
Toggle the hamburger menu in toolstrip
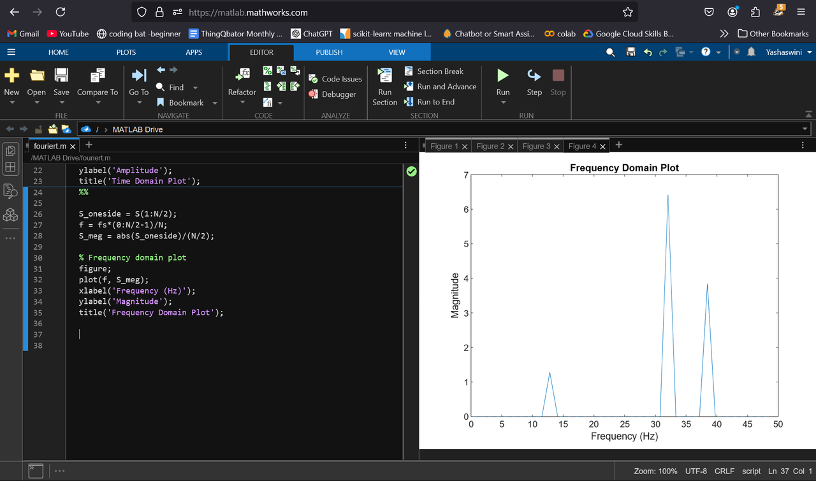(11, 52)
